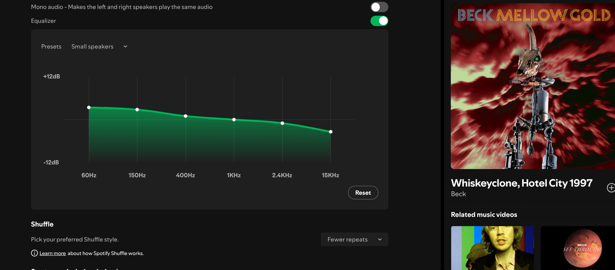Add Whiskeyclone to library with plus icon

click(x=611, y=188)
